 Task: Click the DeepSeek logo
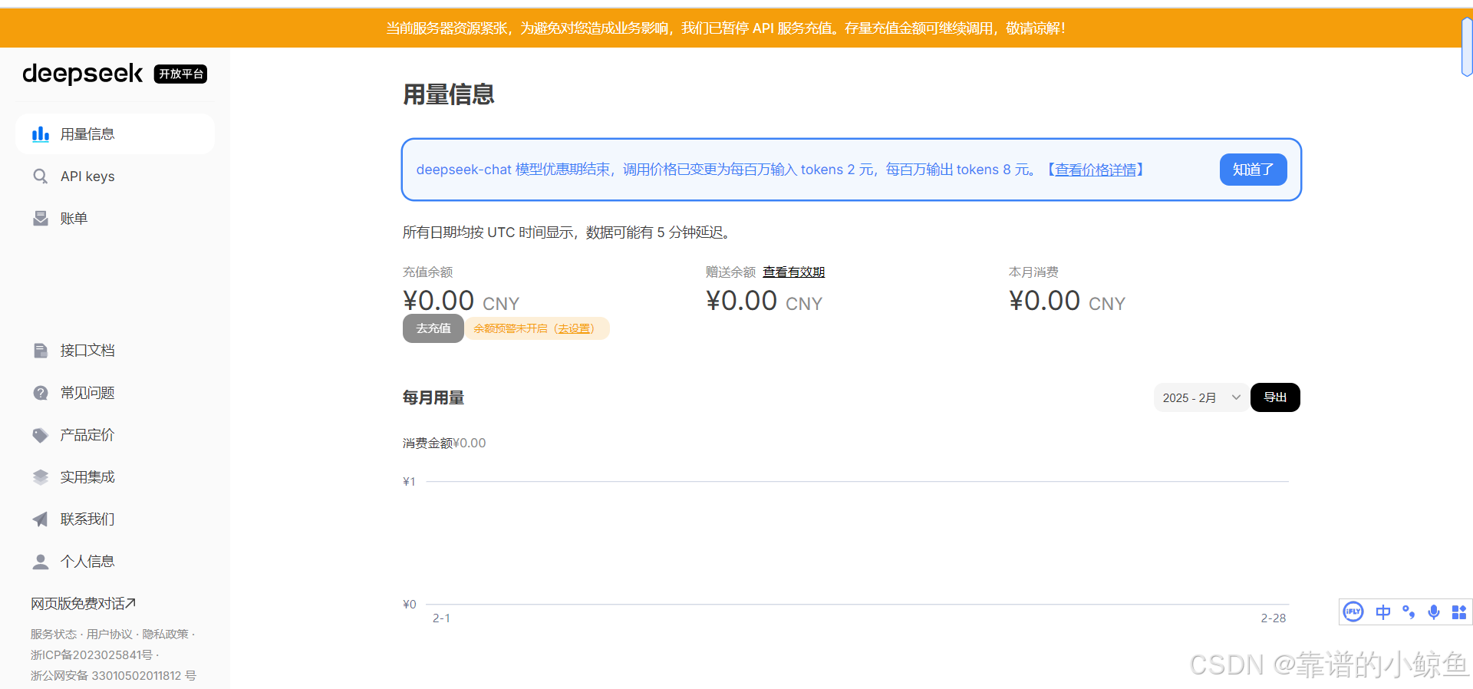83,74
